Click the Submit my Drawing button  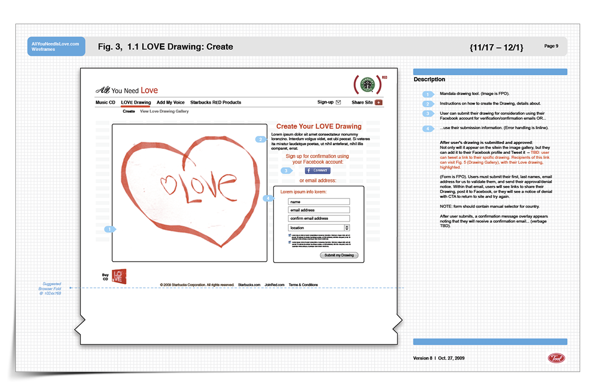339,255
